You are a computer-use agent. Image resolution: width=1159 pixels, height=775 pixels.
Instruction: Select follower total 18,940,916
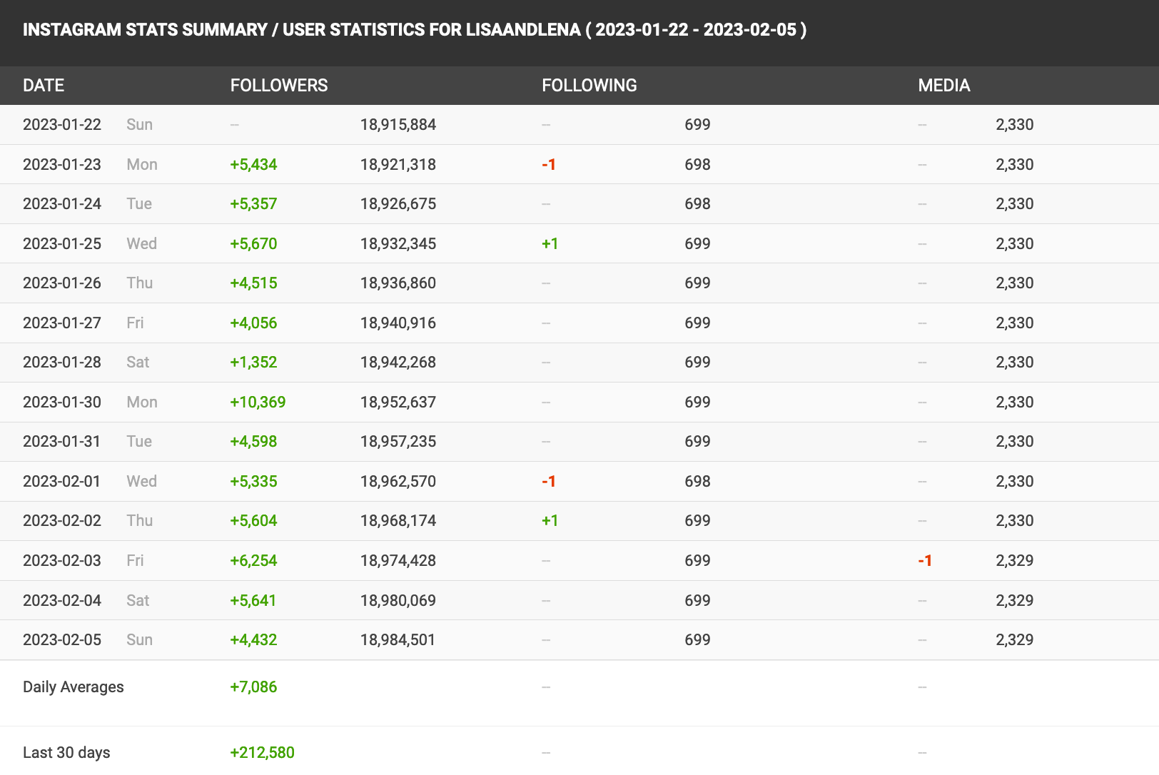click(x=398, y=323)
